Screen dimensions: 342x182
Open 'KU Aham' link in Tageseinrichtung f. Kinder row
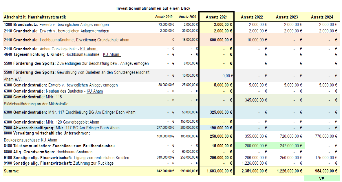pos(111,54)
